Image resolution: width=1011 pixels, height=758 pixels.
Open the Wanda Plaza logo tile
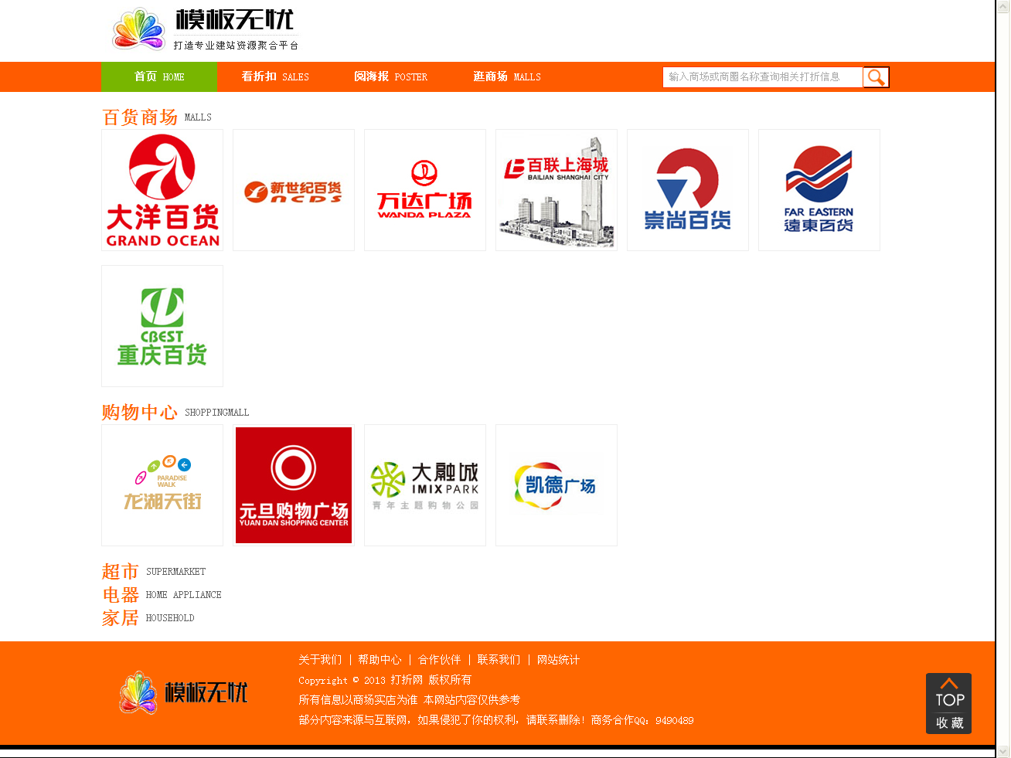[425, 190]
